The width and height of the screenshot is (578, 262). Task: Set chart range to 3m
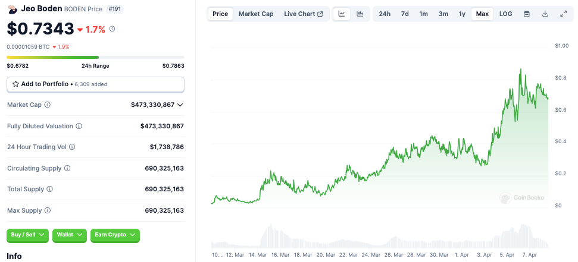(443, 14)
